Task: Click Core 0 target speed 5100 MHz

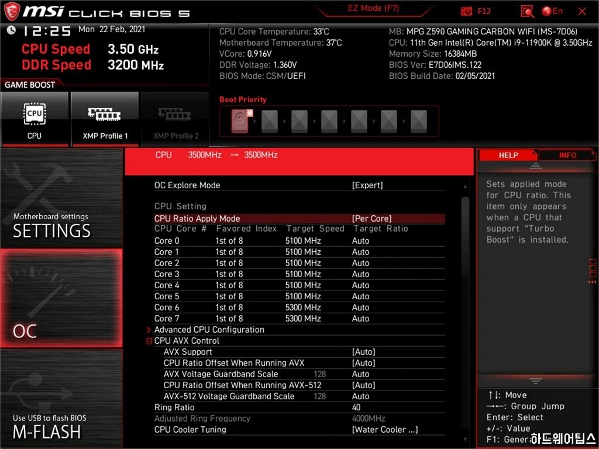Action: pos(303,241)
